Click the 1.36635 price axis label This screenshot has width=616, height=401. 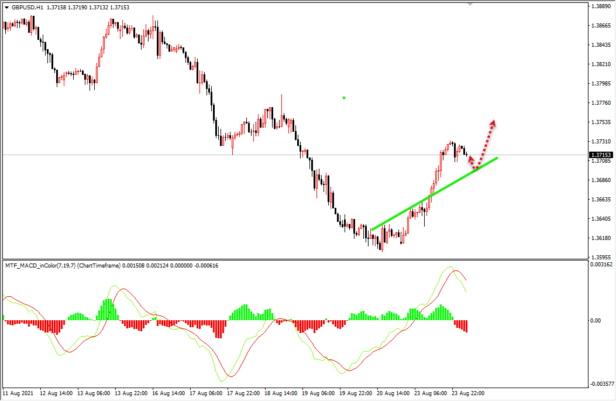pos(601,199)
